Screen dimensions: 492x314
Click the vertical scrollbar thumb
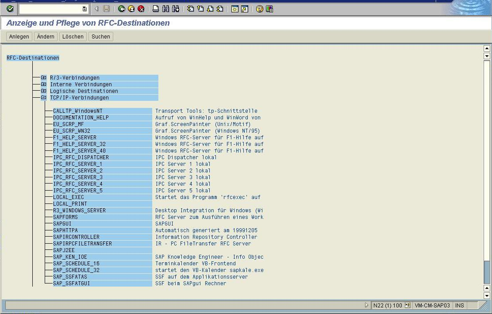click(x=487, y=272)
